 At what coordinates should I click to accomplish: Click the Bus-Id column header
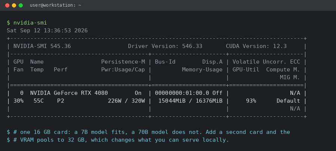[165, 62]
